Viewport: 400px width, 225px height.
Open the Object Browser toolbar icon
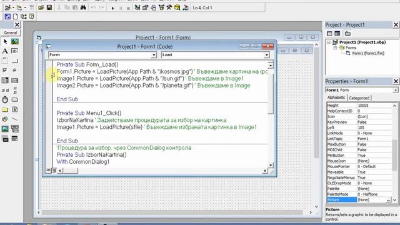point(161,7)
